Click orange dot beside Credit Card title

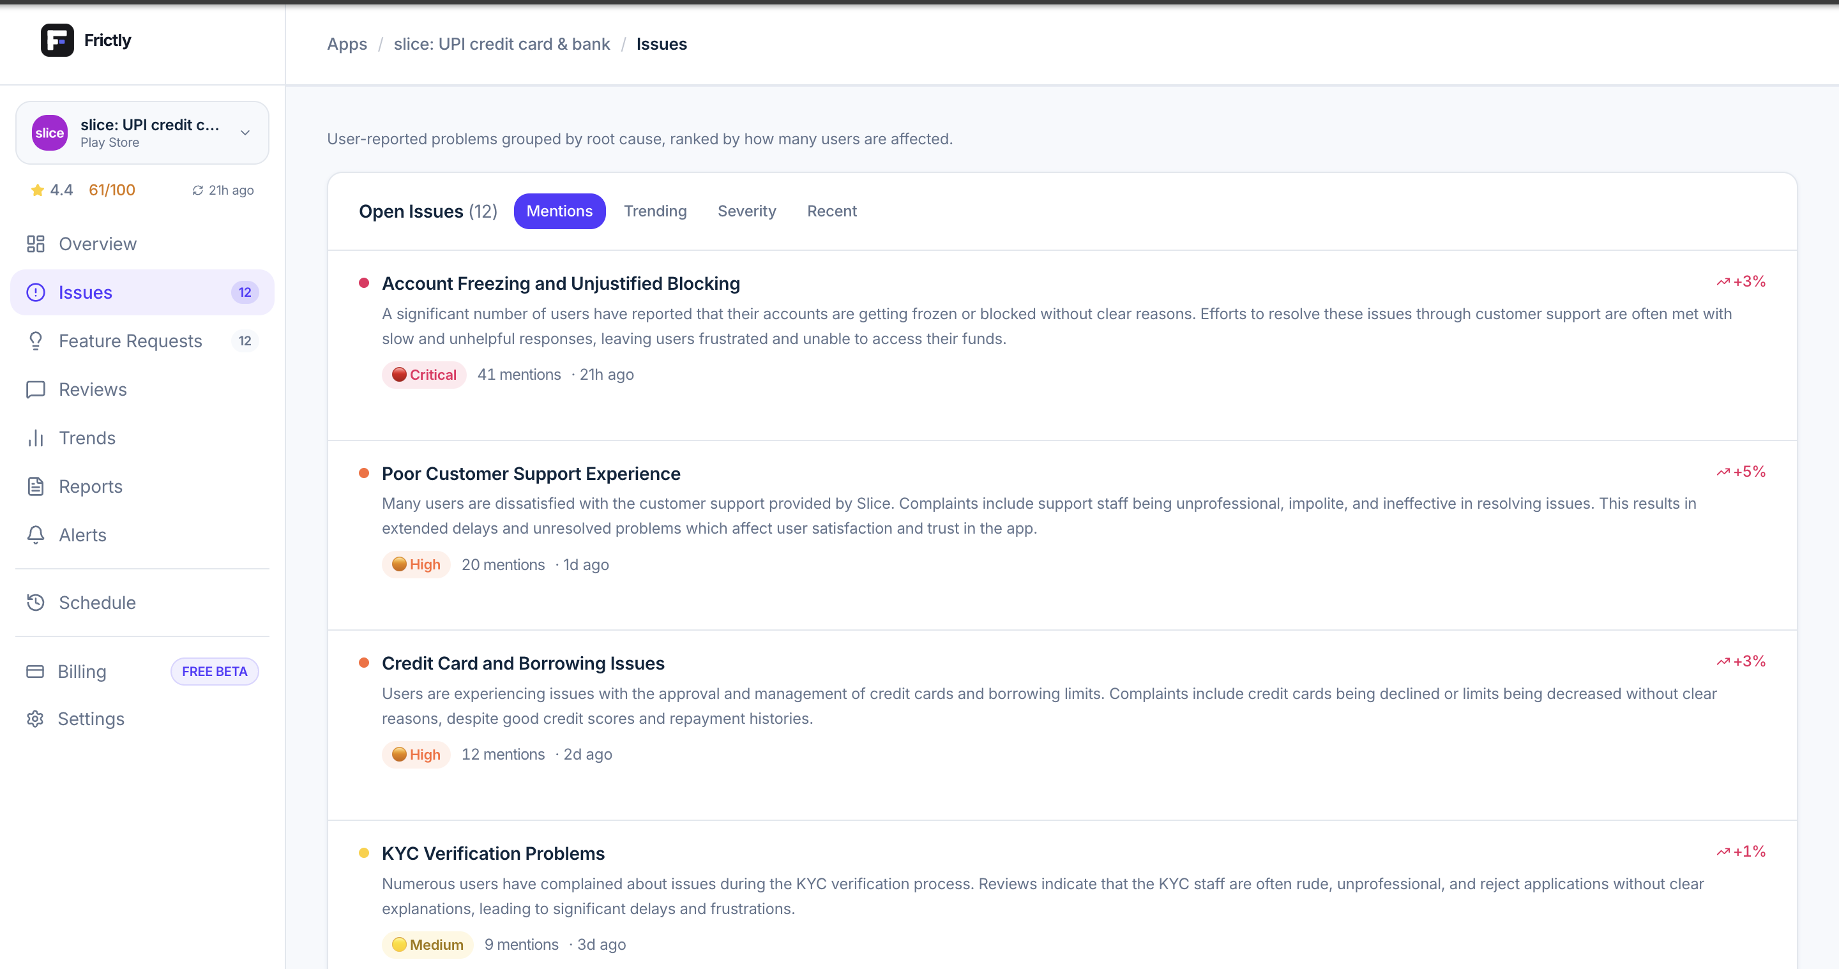[364, 663]
